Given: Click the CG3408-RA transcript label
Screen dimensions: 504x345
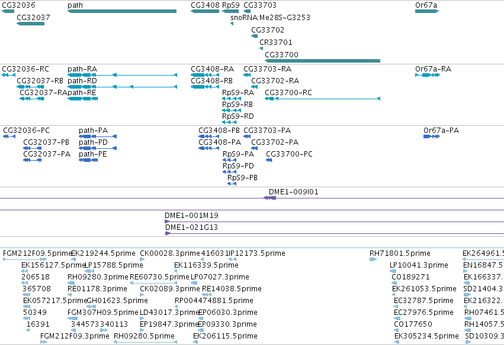Looking at the screenshot, I should coord(213,69).
